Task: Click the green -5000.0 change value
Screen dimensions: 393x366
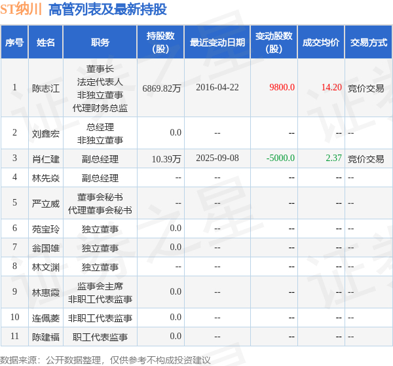Action: 280,158
